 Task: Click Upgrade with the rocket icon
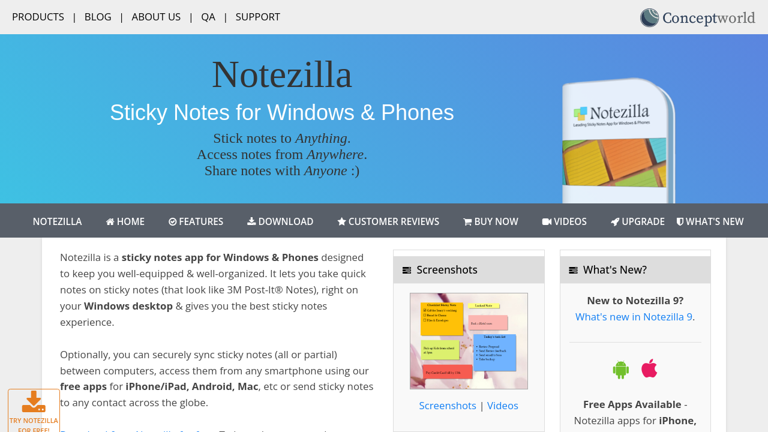pyautogui.click(x=637, y=221)
